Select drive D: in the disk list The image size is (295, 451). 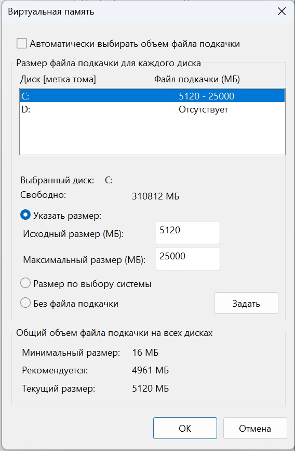(x=152, y=109)
